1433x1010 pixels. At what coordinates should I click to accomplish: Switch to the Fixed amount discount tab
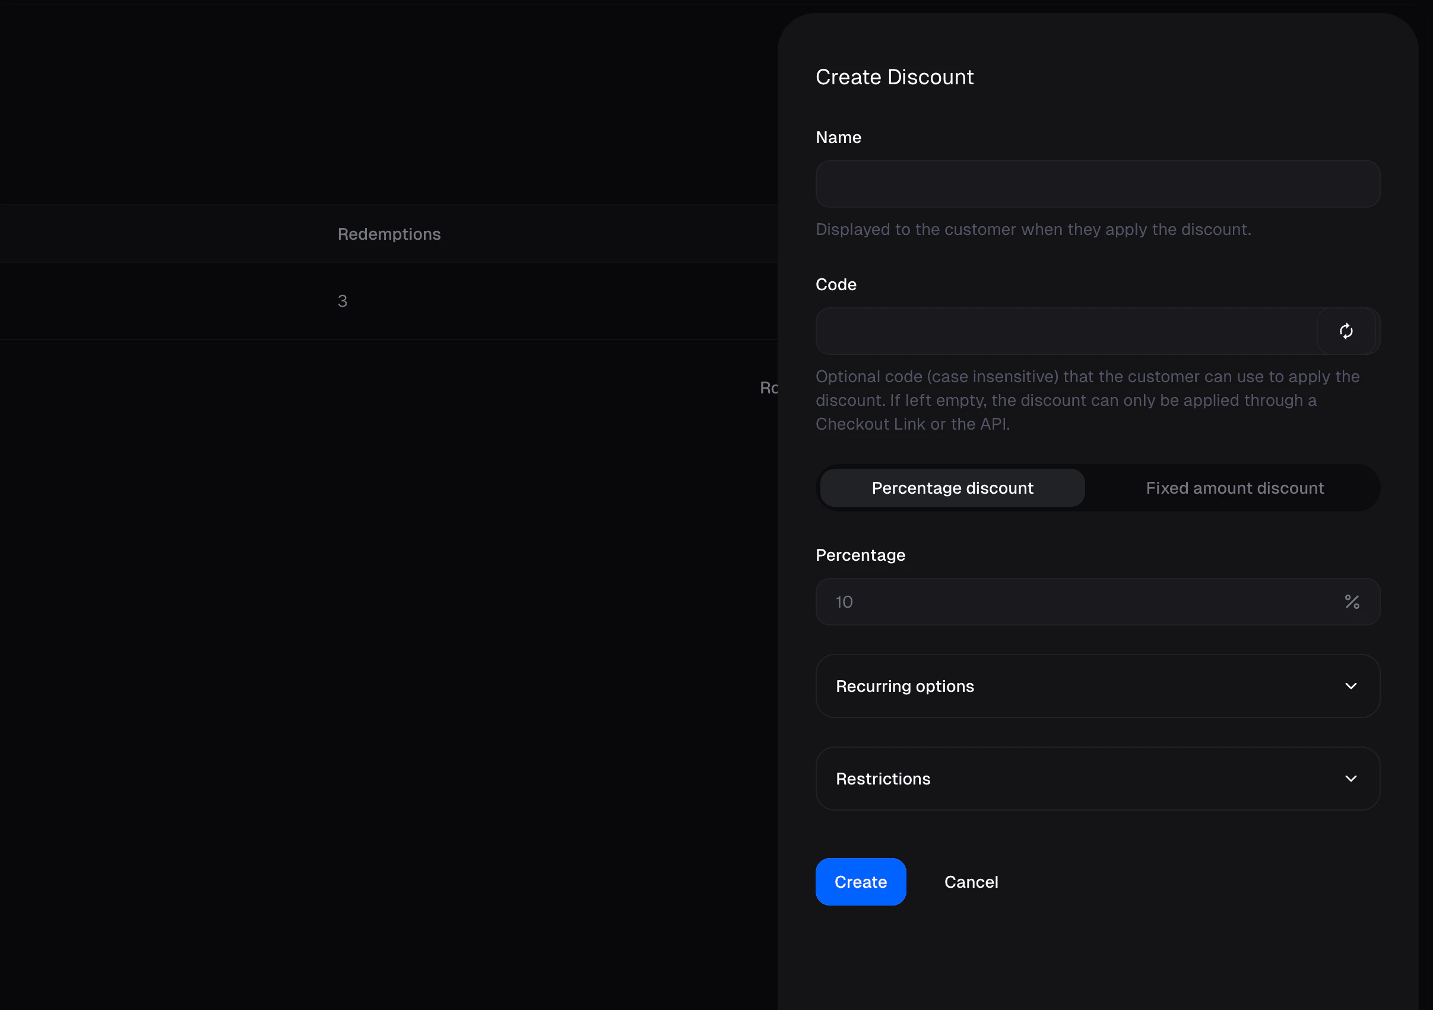point(1234,488)
